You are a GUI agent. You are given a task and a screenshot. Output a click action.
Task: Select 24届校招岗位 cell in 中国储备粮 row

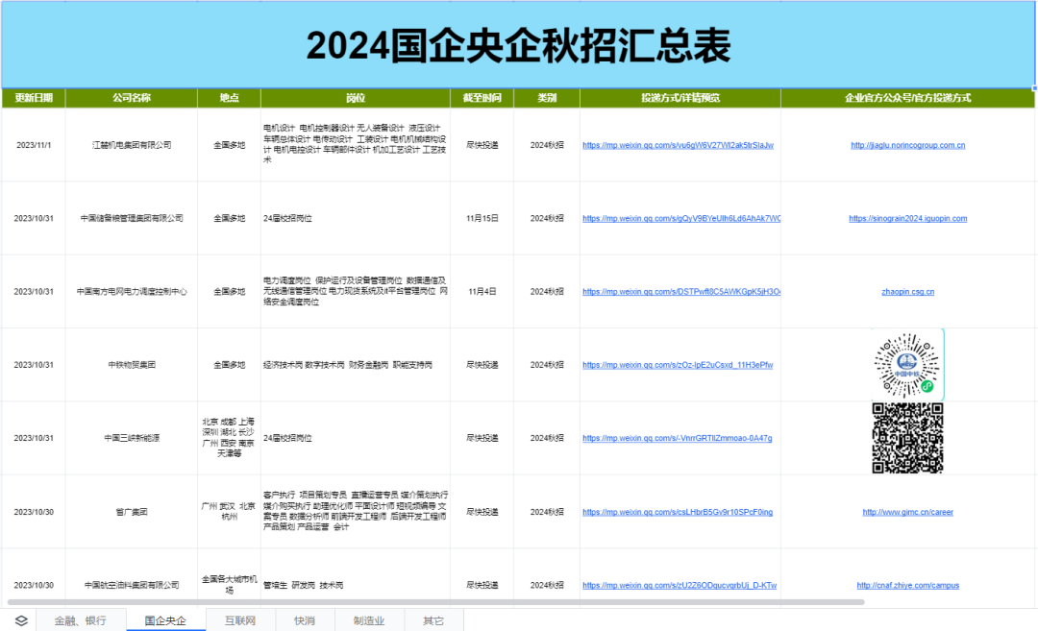tap(356, 218)
